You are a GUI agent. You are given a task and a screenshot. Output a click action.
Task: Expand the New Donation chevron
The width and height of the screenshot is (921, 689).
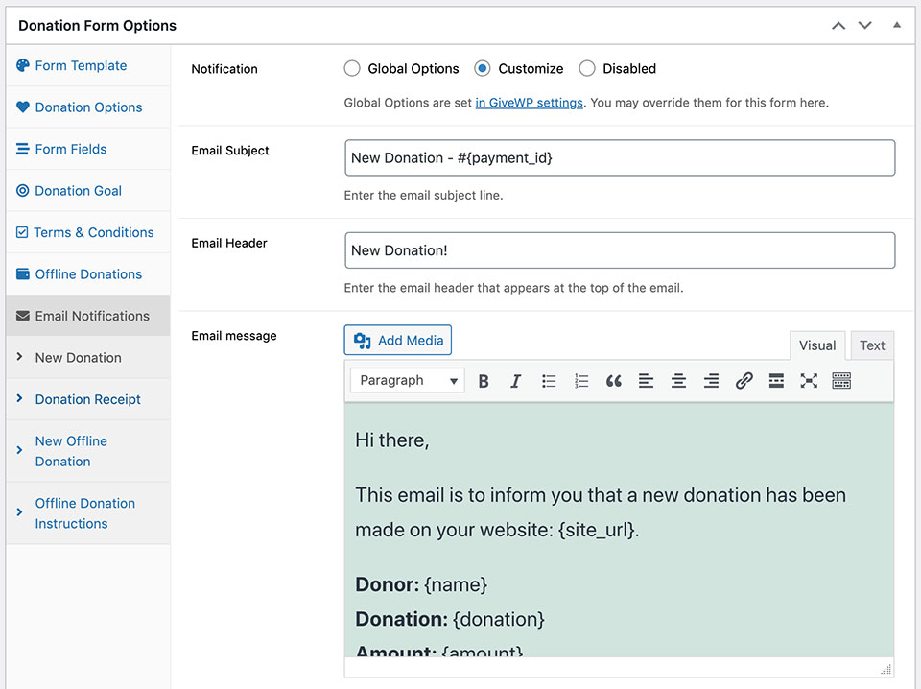pyautogui.click(x=19, y=357)
